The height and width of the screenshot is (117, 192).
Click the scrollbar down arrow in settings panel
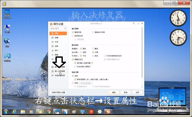142,87
